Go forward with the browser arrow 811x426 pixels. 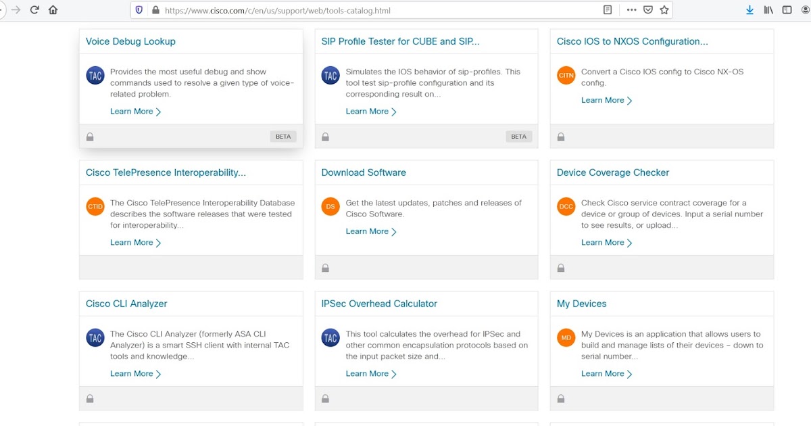point(16,10)
